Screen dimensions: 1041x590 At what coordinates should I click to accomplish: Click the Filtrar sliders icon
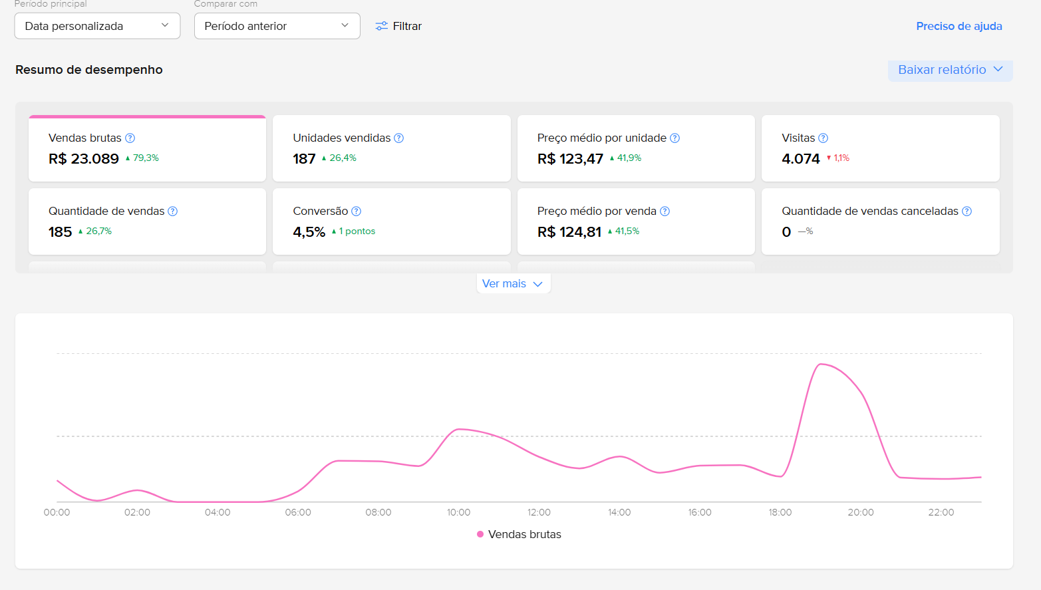[x=381, y=26]
